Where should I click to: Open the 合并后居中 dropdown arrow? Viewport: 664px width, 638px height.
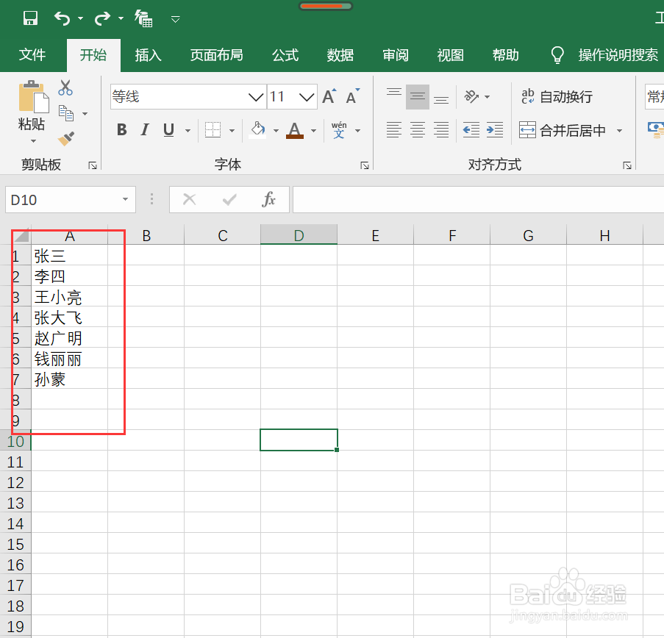(620, 130)
